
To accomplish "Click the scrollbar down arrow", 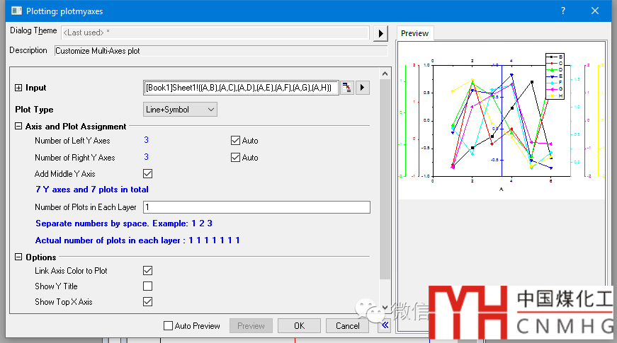I will coord(385,308).
